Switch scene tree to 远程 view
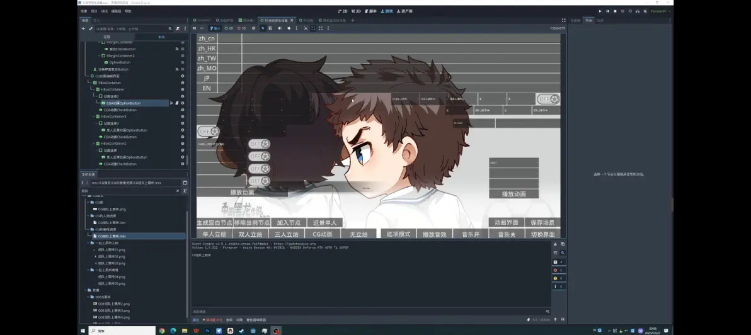This screenshot has width=751, height=335. [107, 37]
